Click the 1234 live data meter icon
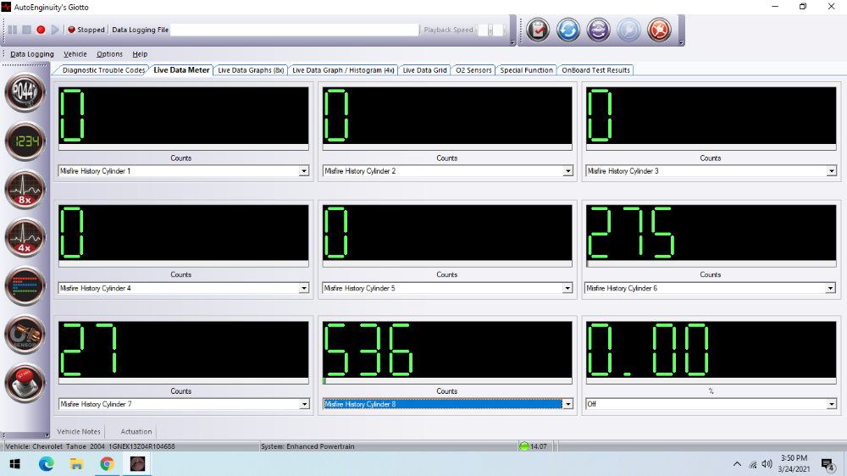This screenshot has width=847, height=476. (x=25, y=141)
